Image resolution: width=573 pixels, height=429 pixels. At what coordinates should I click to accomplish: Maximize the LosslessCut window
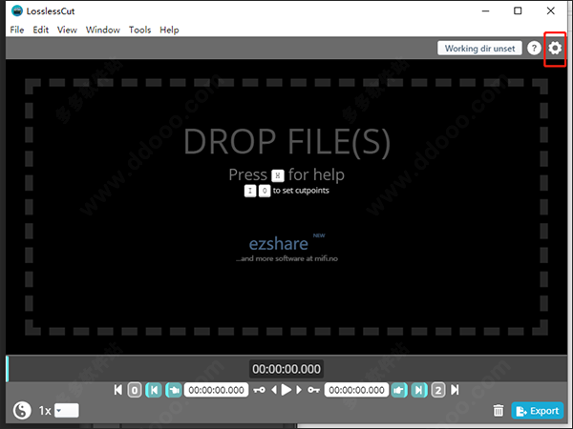(518, 10)
